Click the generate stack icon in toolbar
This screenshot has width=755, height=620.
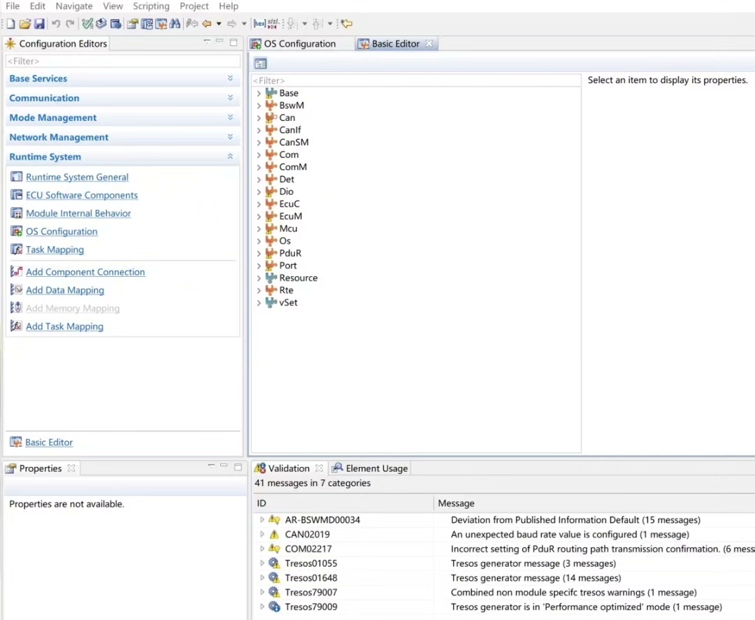click(x=101, y=24)
